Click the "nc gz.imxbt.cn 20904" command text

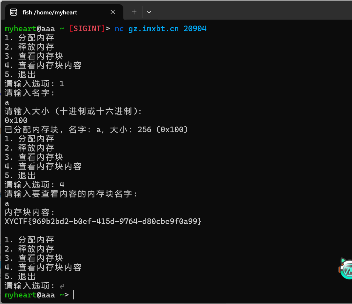[x=161, y=29]
